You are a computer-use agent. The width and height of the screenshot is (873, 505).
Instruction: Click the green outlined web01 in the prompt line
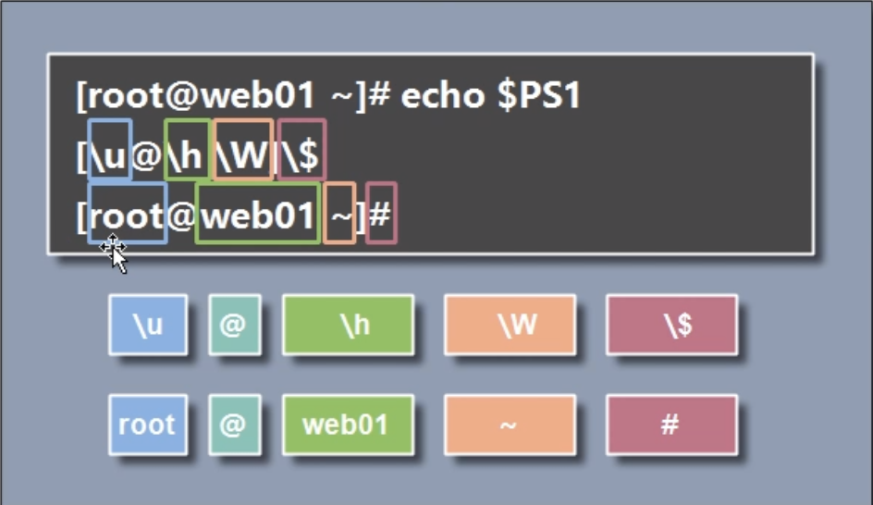pos(258,213)
